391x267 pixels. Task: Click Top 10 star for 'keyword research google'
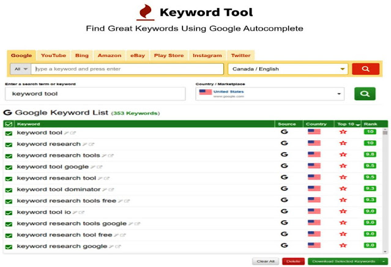point(343,246)
